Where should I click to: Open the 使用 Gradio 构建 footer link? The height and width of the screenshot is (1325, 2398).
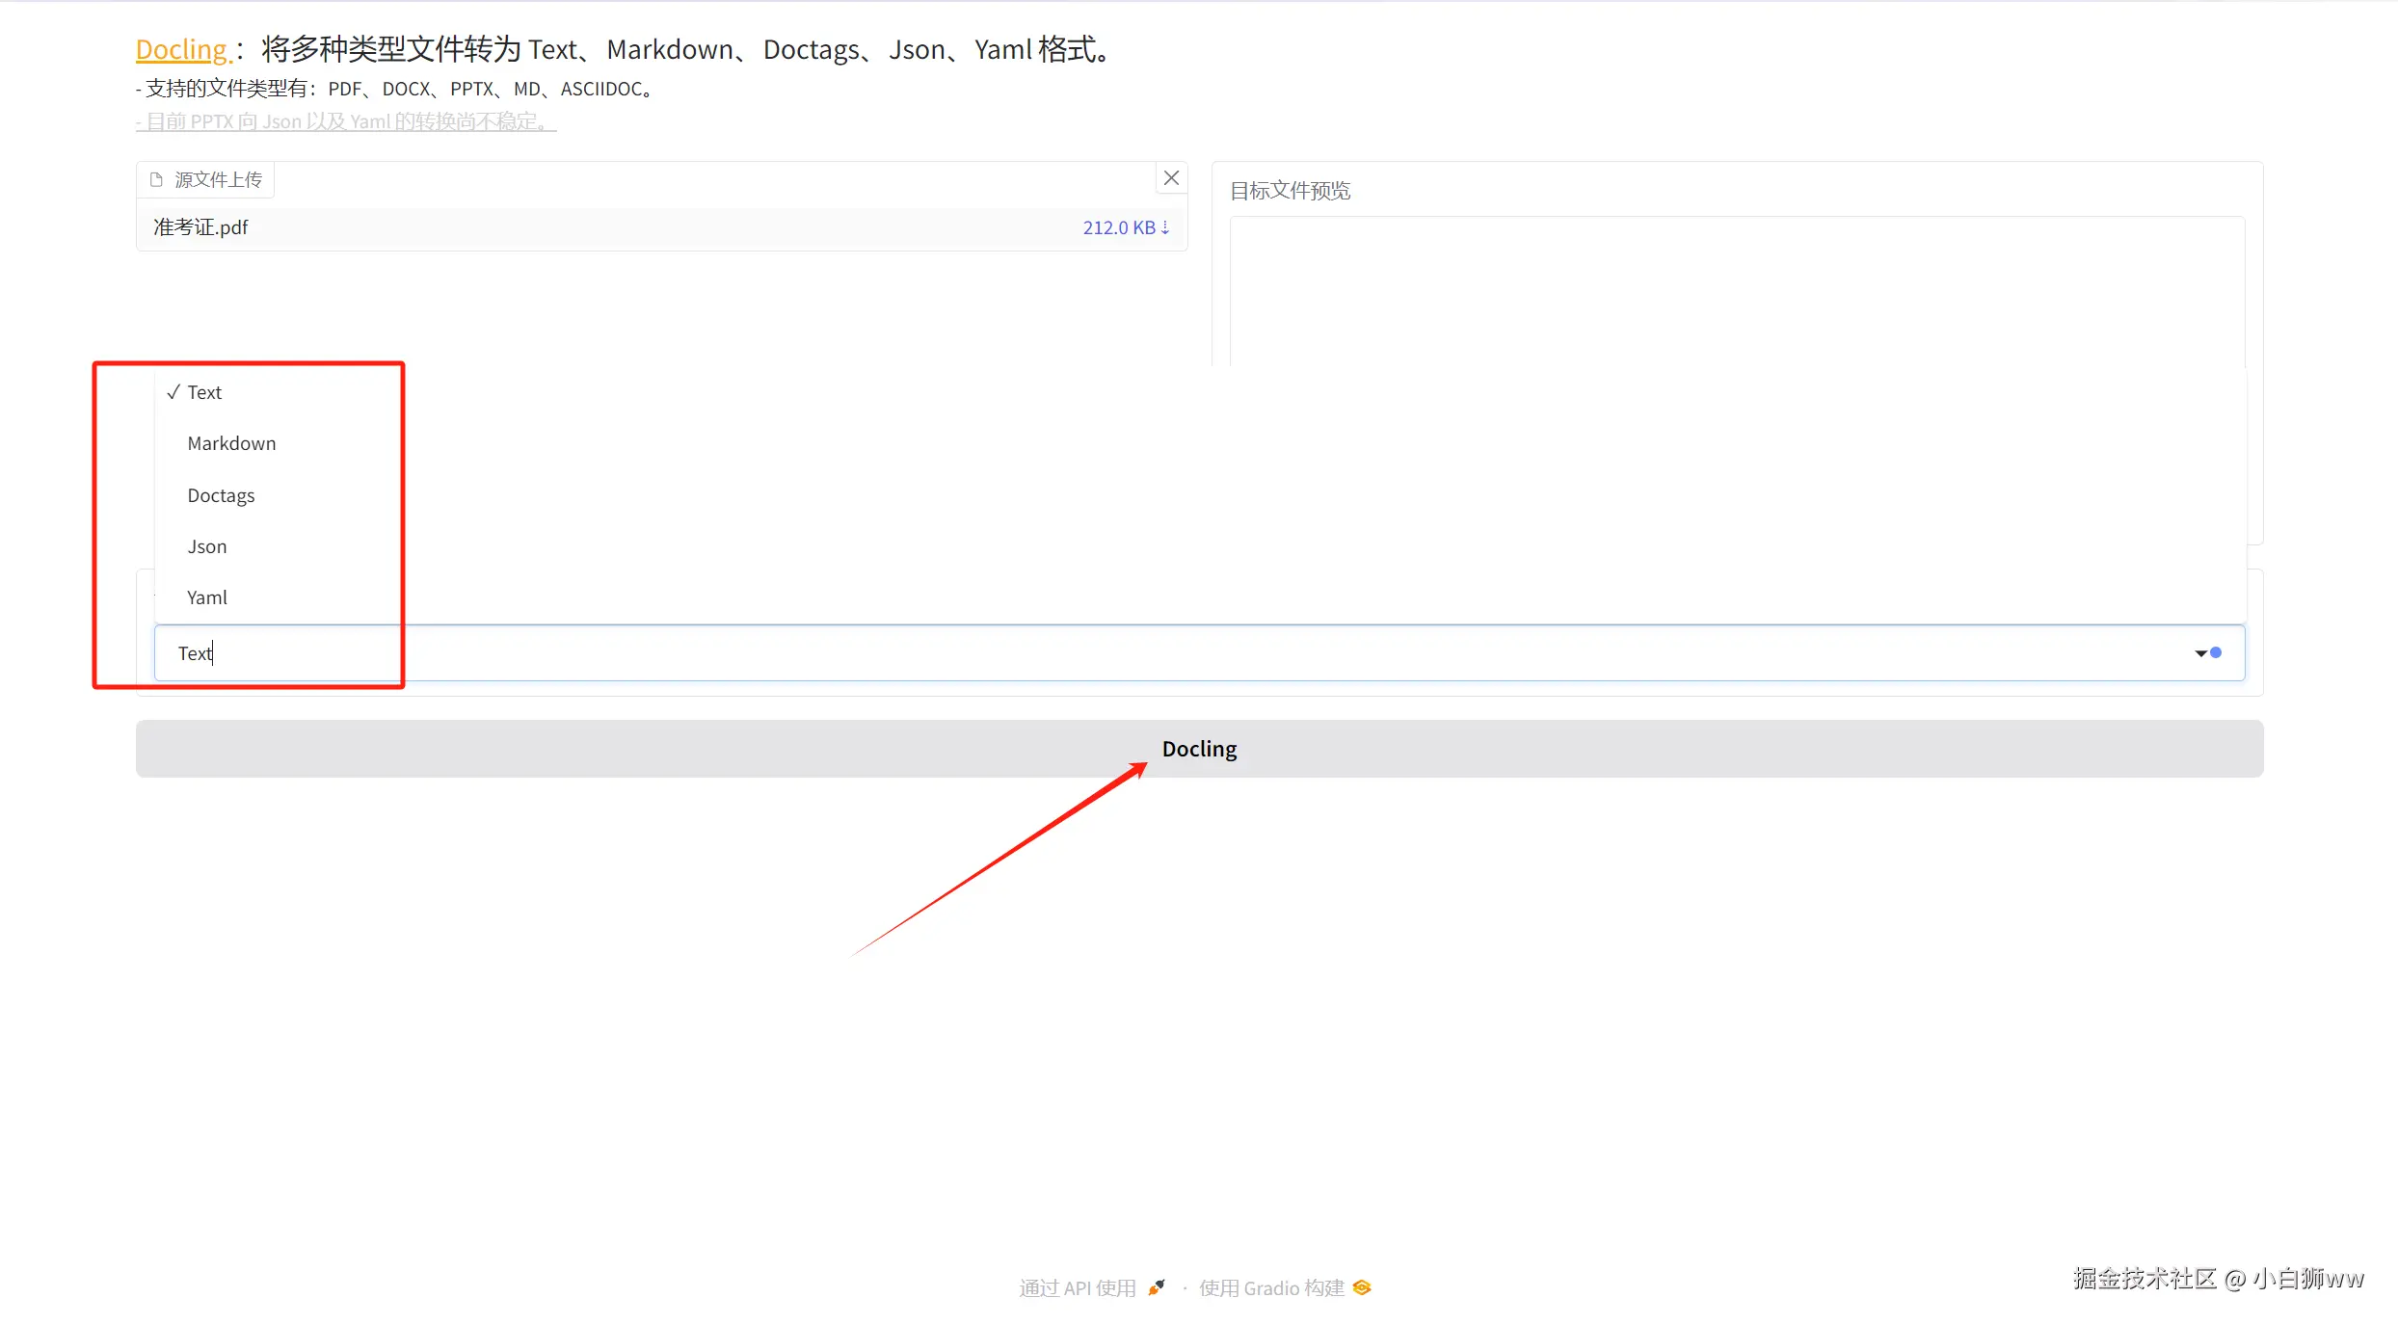click(x=1270, y=1288)
